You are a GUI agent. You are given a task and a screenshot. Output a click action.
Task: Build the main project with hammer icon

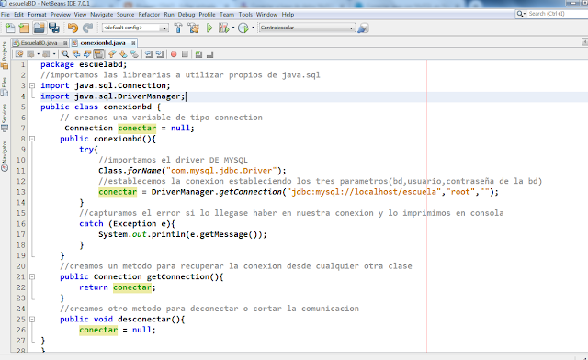tap(178, 28)
